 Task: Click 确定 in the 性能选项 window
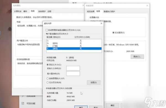click(x=113, y=105)
